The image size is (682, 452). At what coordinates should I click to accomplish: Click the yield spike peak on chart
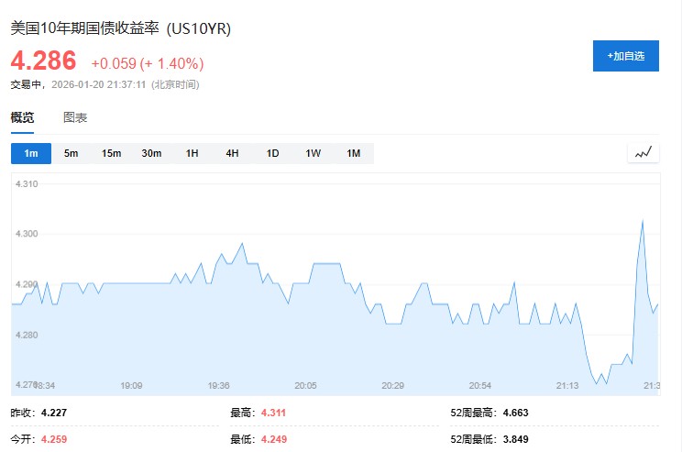(643, 220)
